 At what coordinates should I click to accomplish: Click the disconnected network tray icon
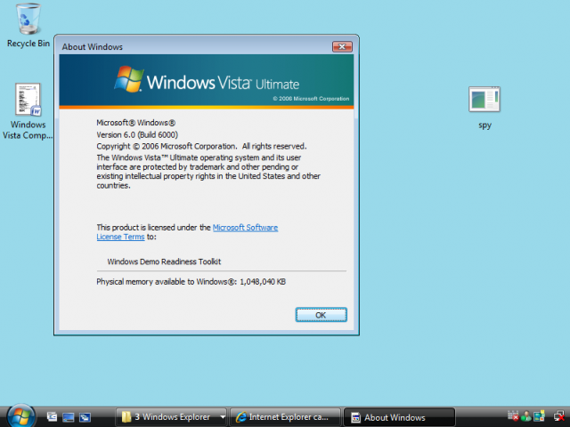[559, 416]
